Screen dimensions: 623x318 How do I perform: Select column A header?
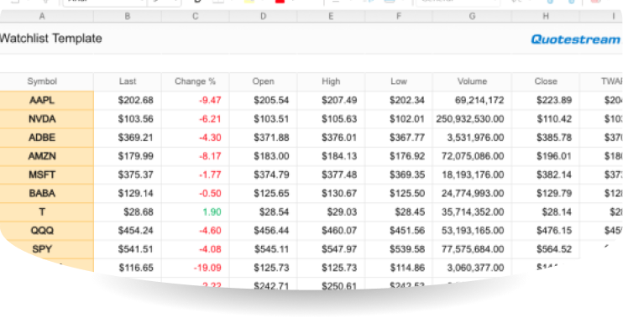[42, 16]
